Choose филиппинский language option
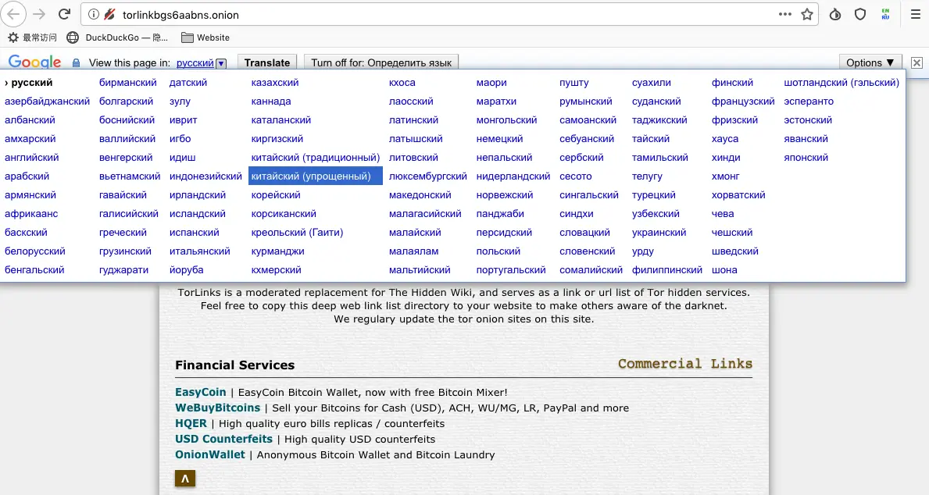The height and width of the screenshot is (495, 929). tap(667, 269)
